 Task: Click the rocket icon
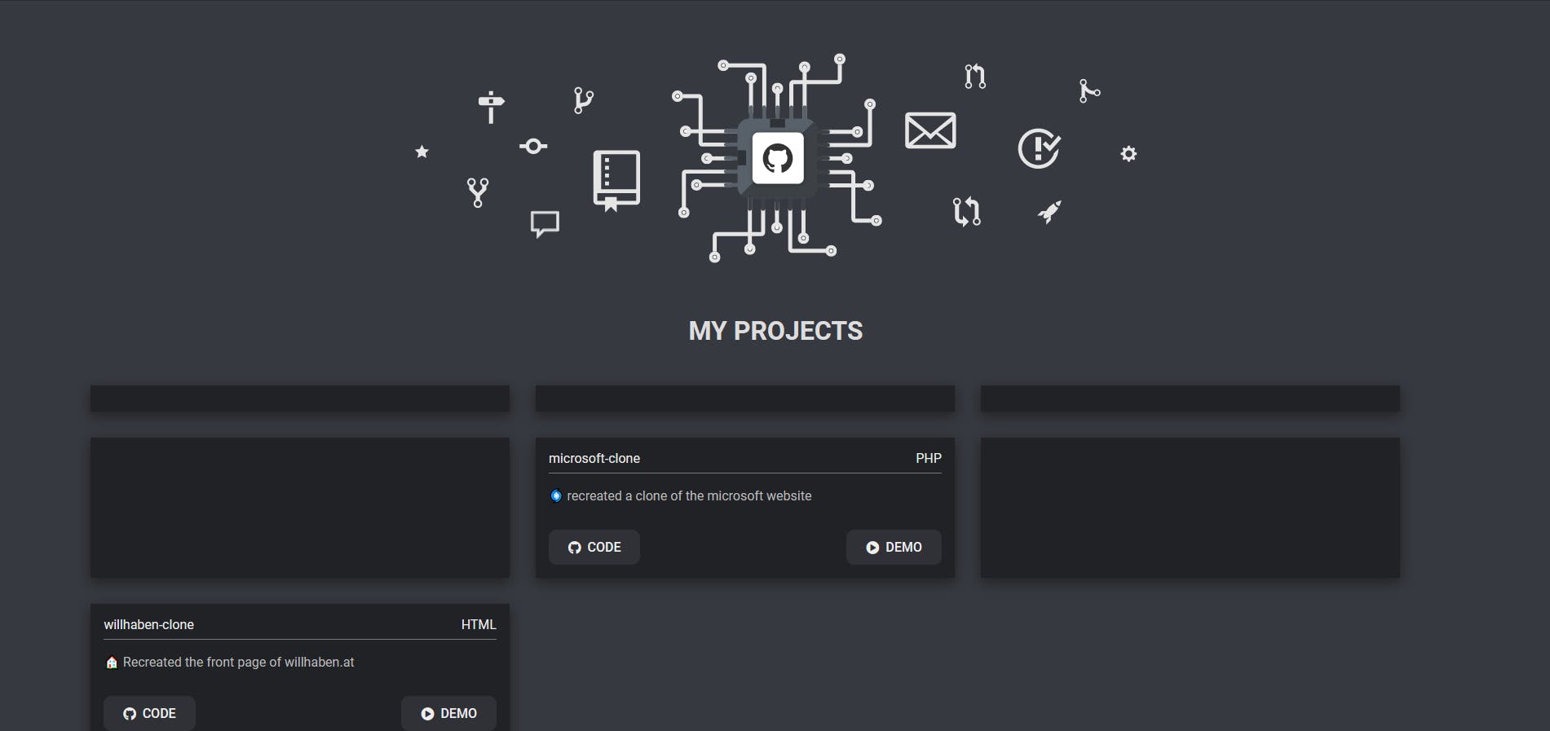coord(1049,212)
